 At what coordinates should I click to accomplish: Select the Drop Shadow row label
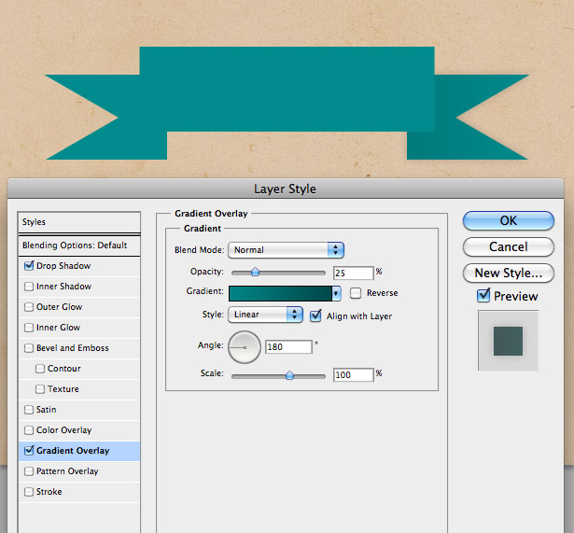click(63, 266)
